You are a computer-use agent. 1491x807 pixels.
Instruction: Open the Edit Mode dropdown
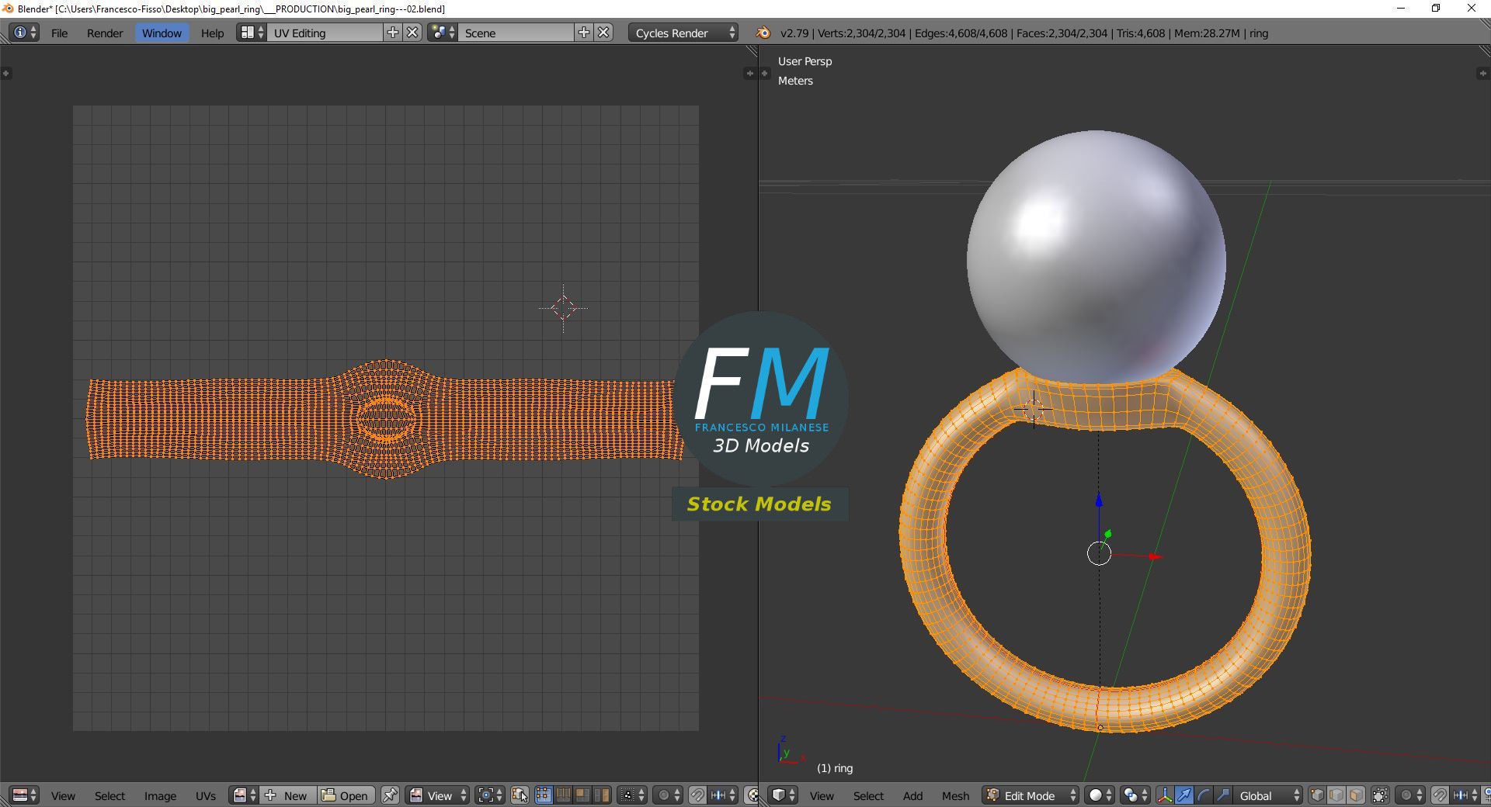coord(1030,795)
